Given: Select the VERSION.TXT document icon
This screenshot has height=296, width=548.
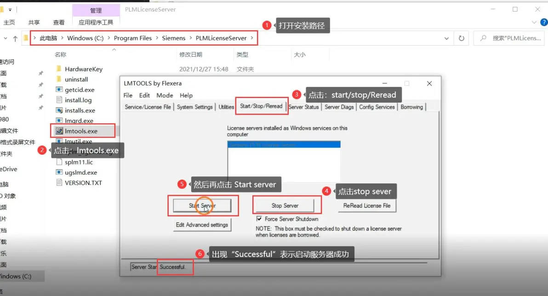Looking at the screenshot, I should tap(59, 183).
